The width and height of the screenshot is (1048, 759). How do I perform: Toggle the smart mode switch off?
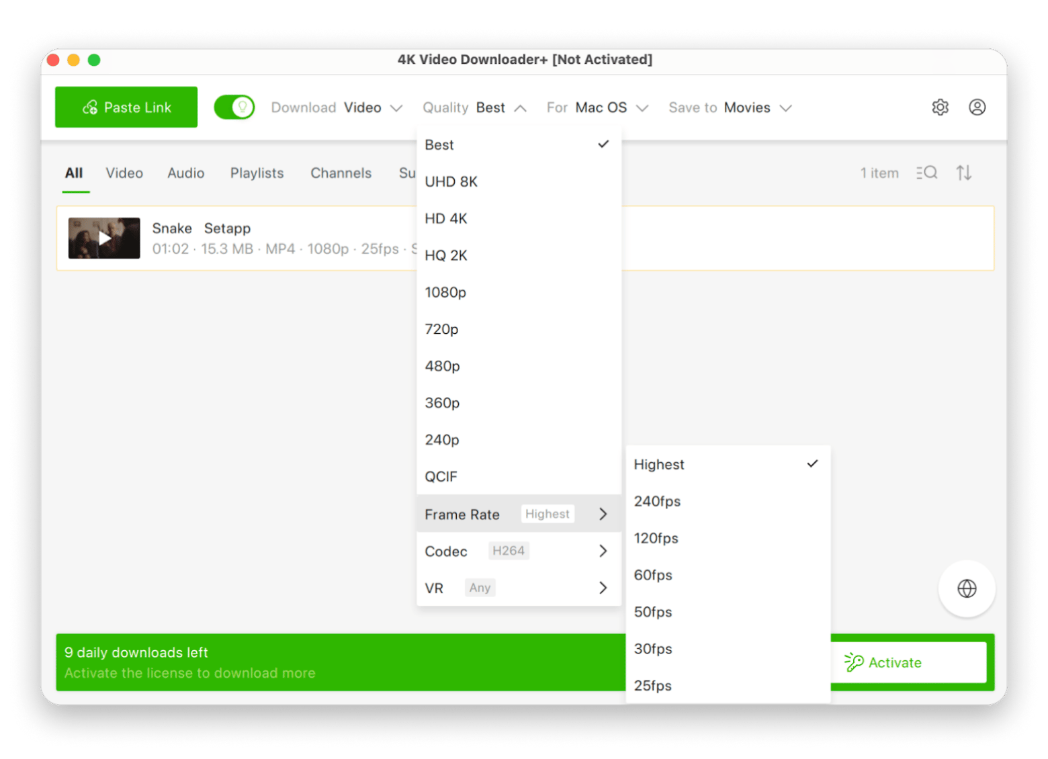coord(234,107)
